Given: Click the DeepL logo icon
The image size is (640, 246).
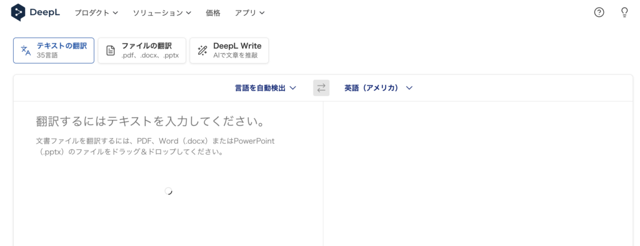Looking at the screenshot, I should tap(18, 12).
